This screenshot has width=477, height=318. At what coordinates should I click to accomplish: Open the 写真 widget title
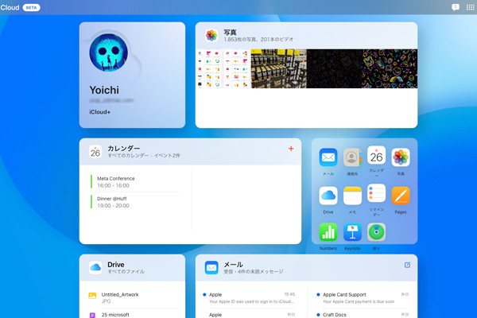point(230,33)
